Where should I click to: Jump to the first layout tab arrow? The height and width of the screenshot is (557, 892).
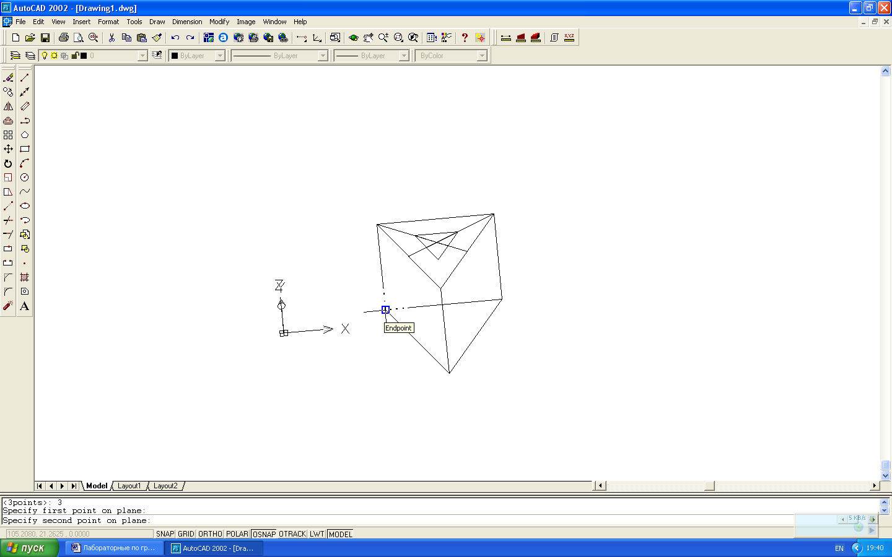40,486
